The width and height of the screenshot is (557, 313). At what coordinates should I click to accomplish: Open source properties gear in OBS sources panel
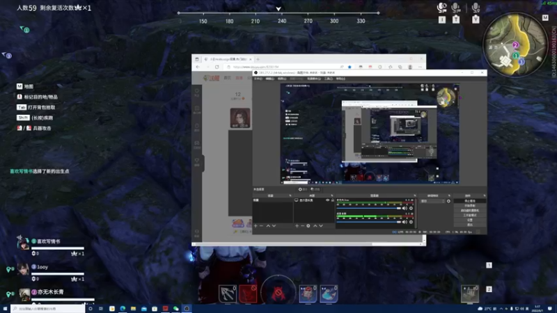(308, 225)
